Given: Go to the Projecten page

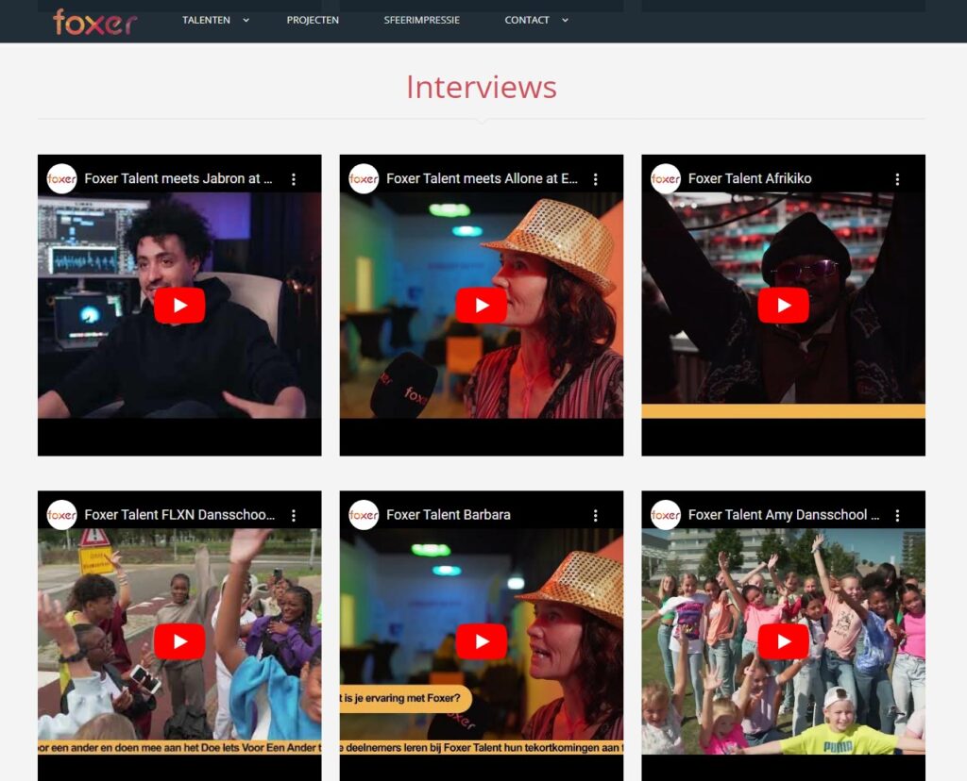Looking at the screenshot, I should 313,21.
